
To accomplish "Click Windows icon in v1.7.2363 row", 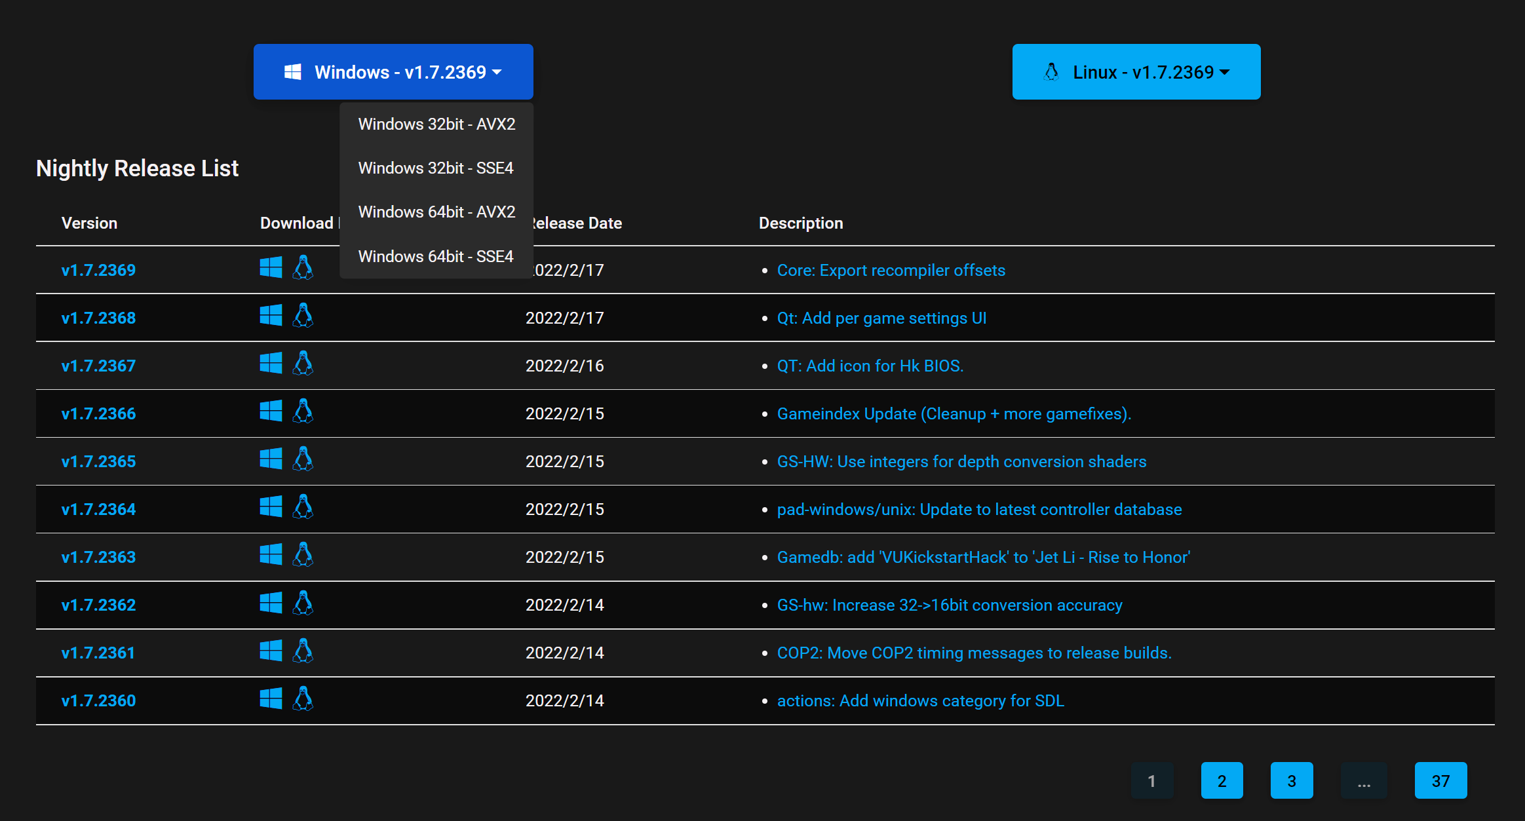I will [271, 554].
